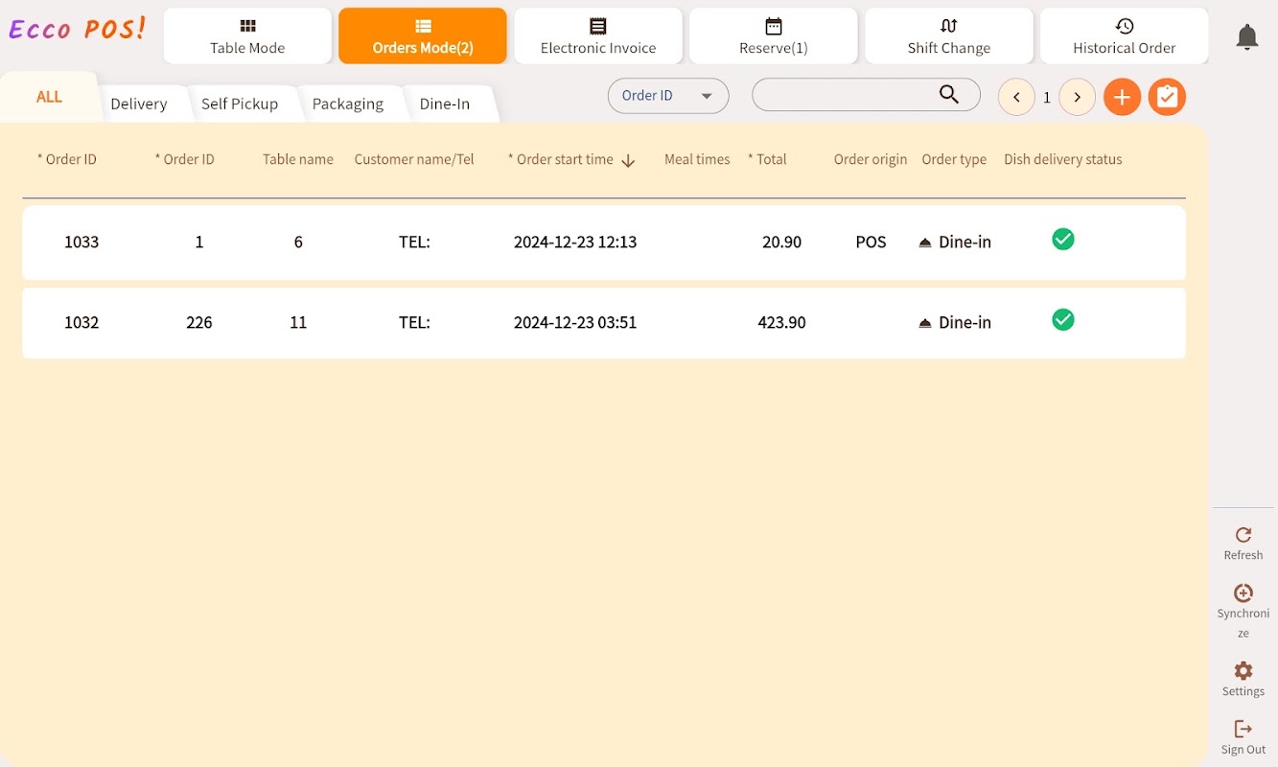
Task: Switch to Table Mode
Action: click(x=247, y=36)
